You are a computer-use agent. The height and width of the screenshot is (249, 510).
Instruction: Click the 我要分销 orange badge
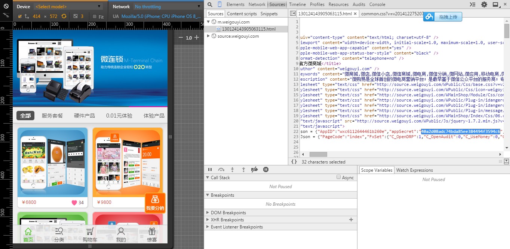(155, 203)
